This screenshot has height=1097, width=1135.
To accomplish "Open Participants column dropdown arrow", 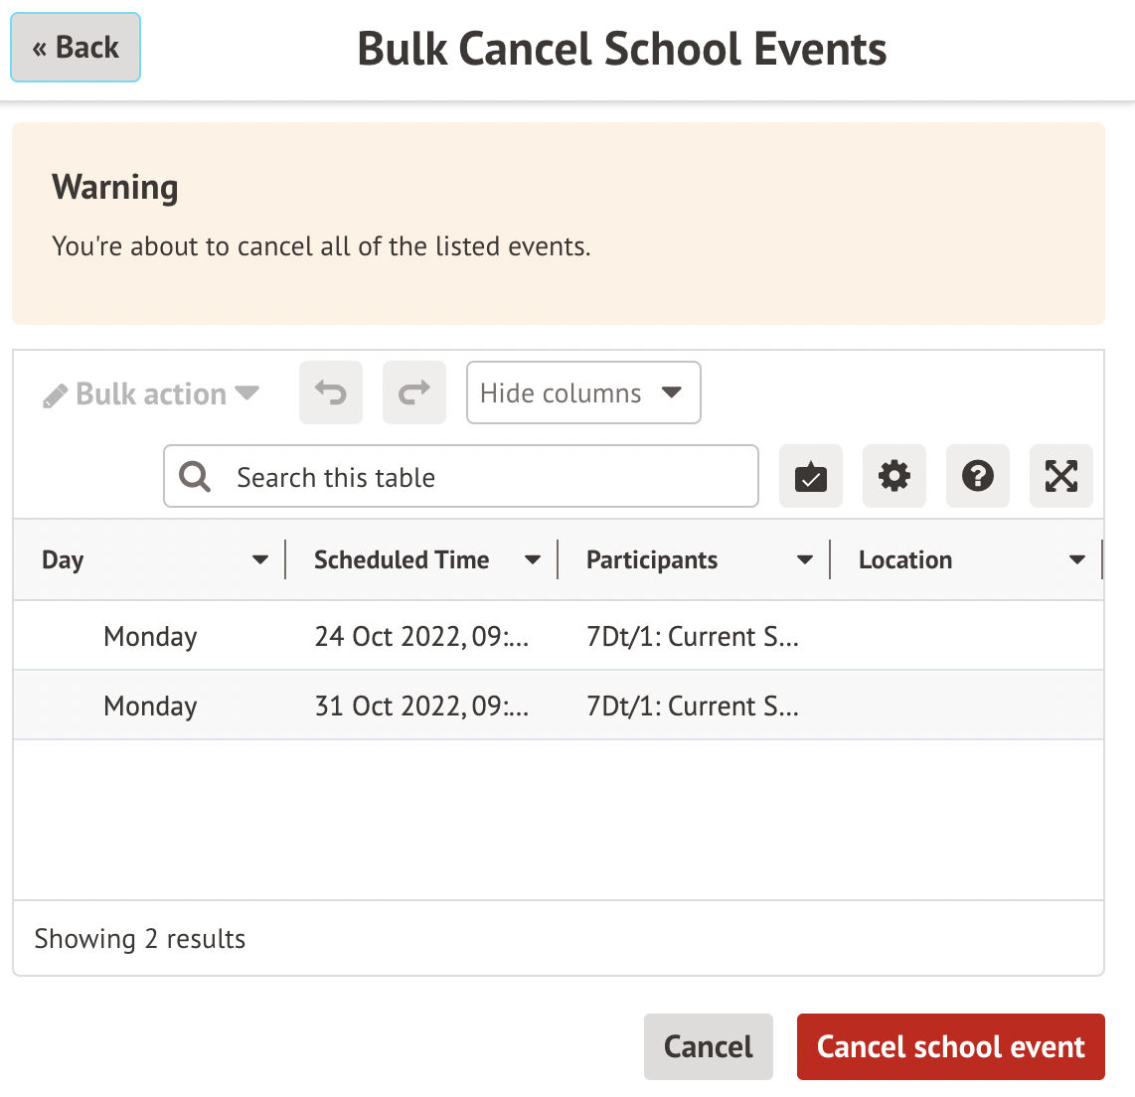I will point(805,560).
